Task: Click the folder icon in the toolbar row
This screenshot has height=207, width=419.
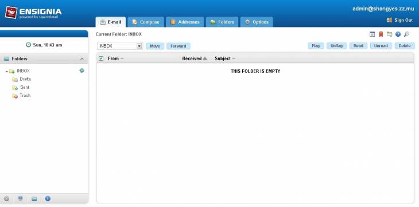Action: tap(389, 34)
